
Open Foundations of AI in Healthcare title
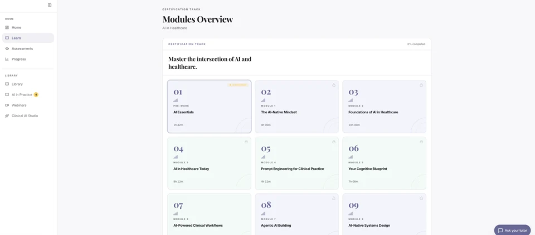point(373,112)
